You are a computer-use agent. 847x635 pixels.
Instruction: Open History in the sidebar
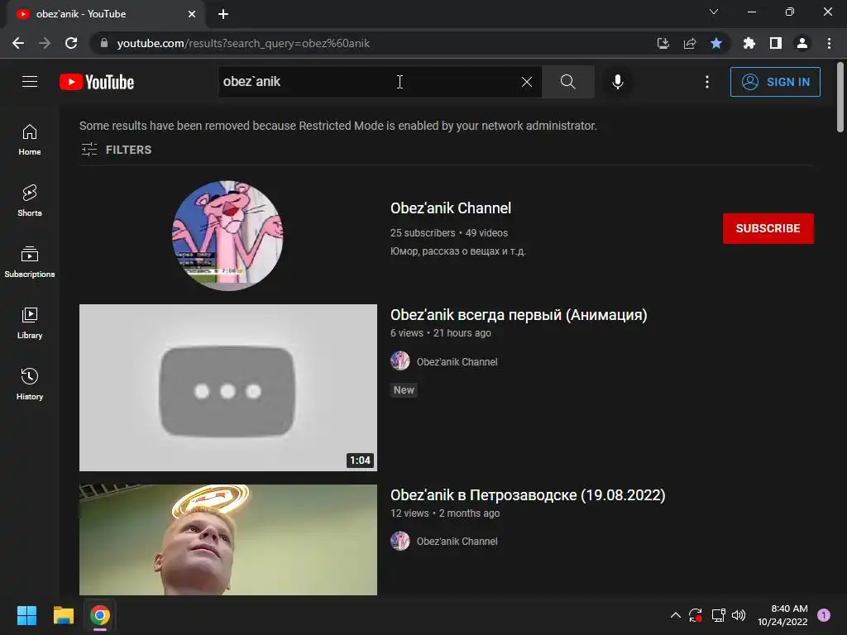(30, 384)
